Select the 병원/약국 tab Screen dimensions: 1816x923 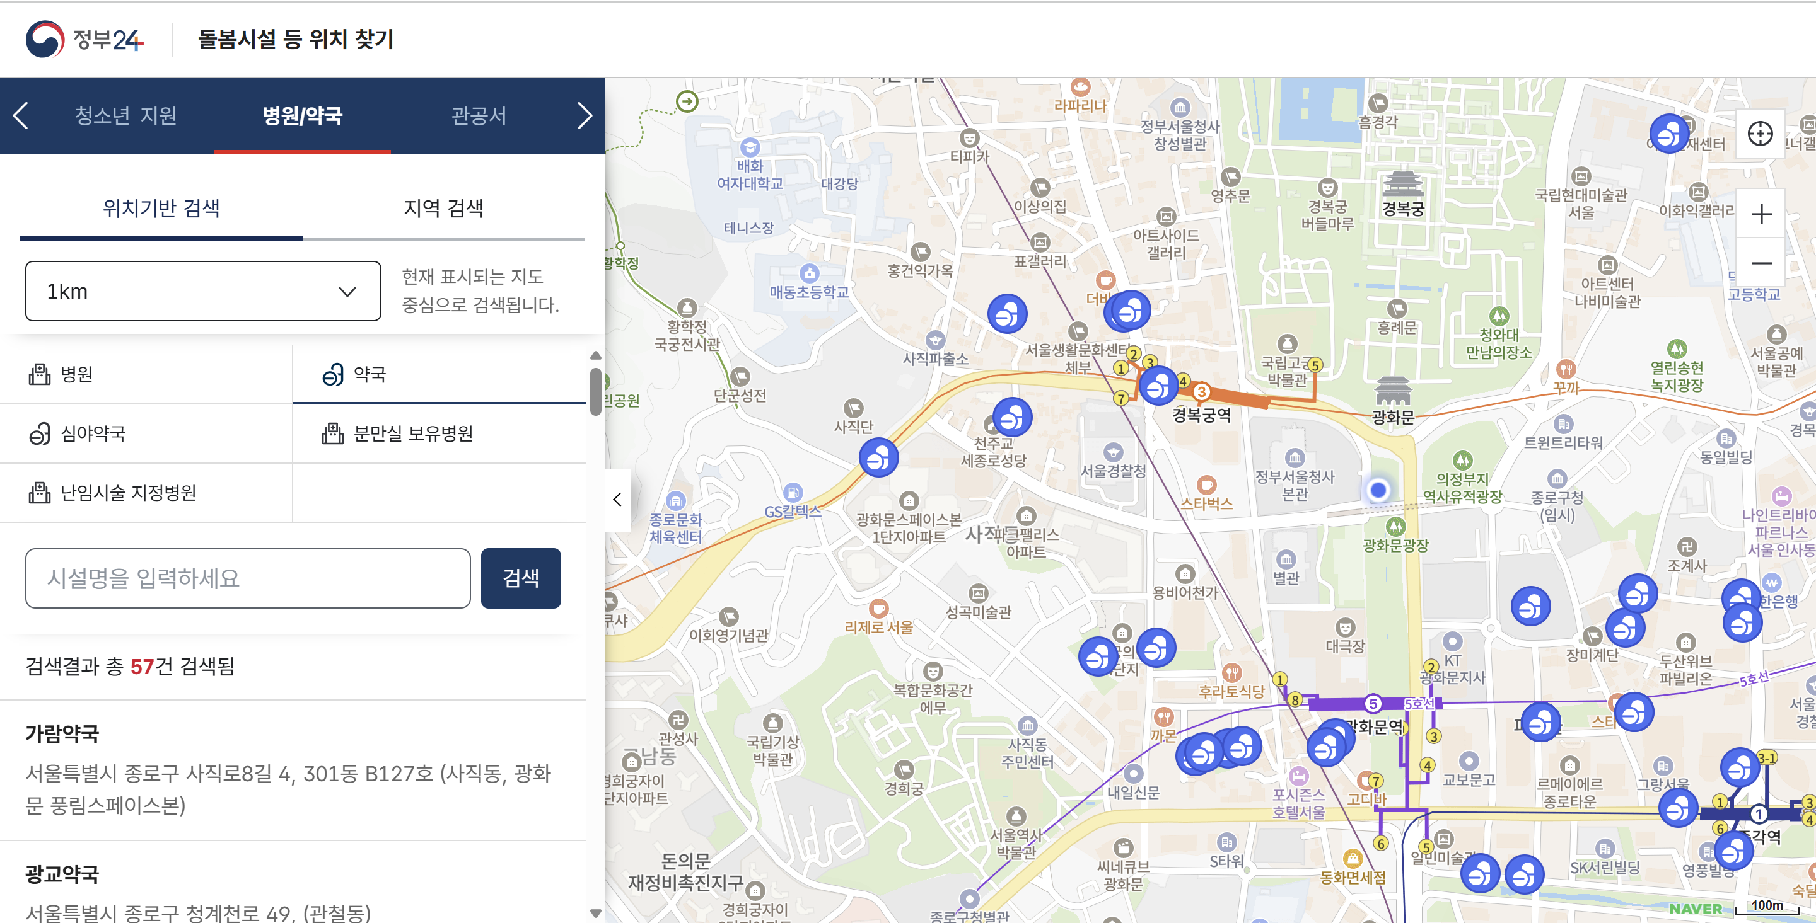click(x=303, y=115)
